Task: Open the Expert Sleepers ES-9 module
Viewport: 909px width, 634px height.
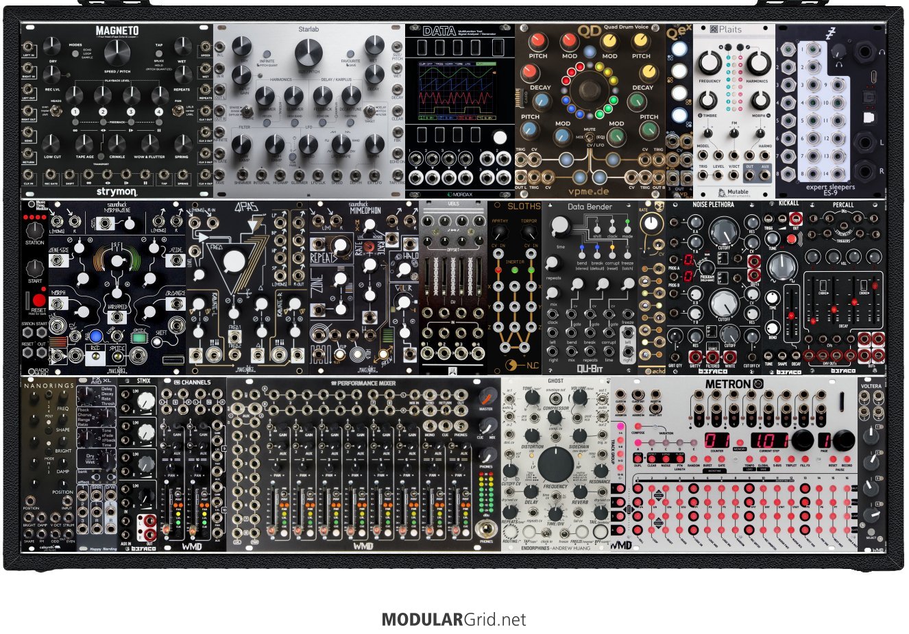Action: coord(830,111)
